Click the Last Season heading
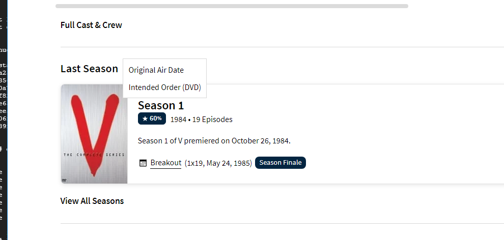Screen dimensions: 504x240 click(89, 69)
